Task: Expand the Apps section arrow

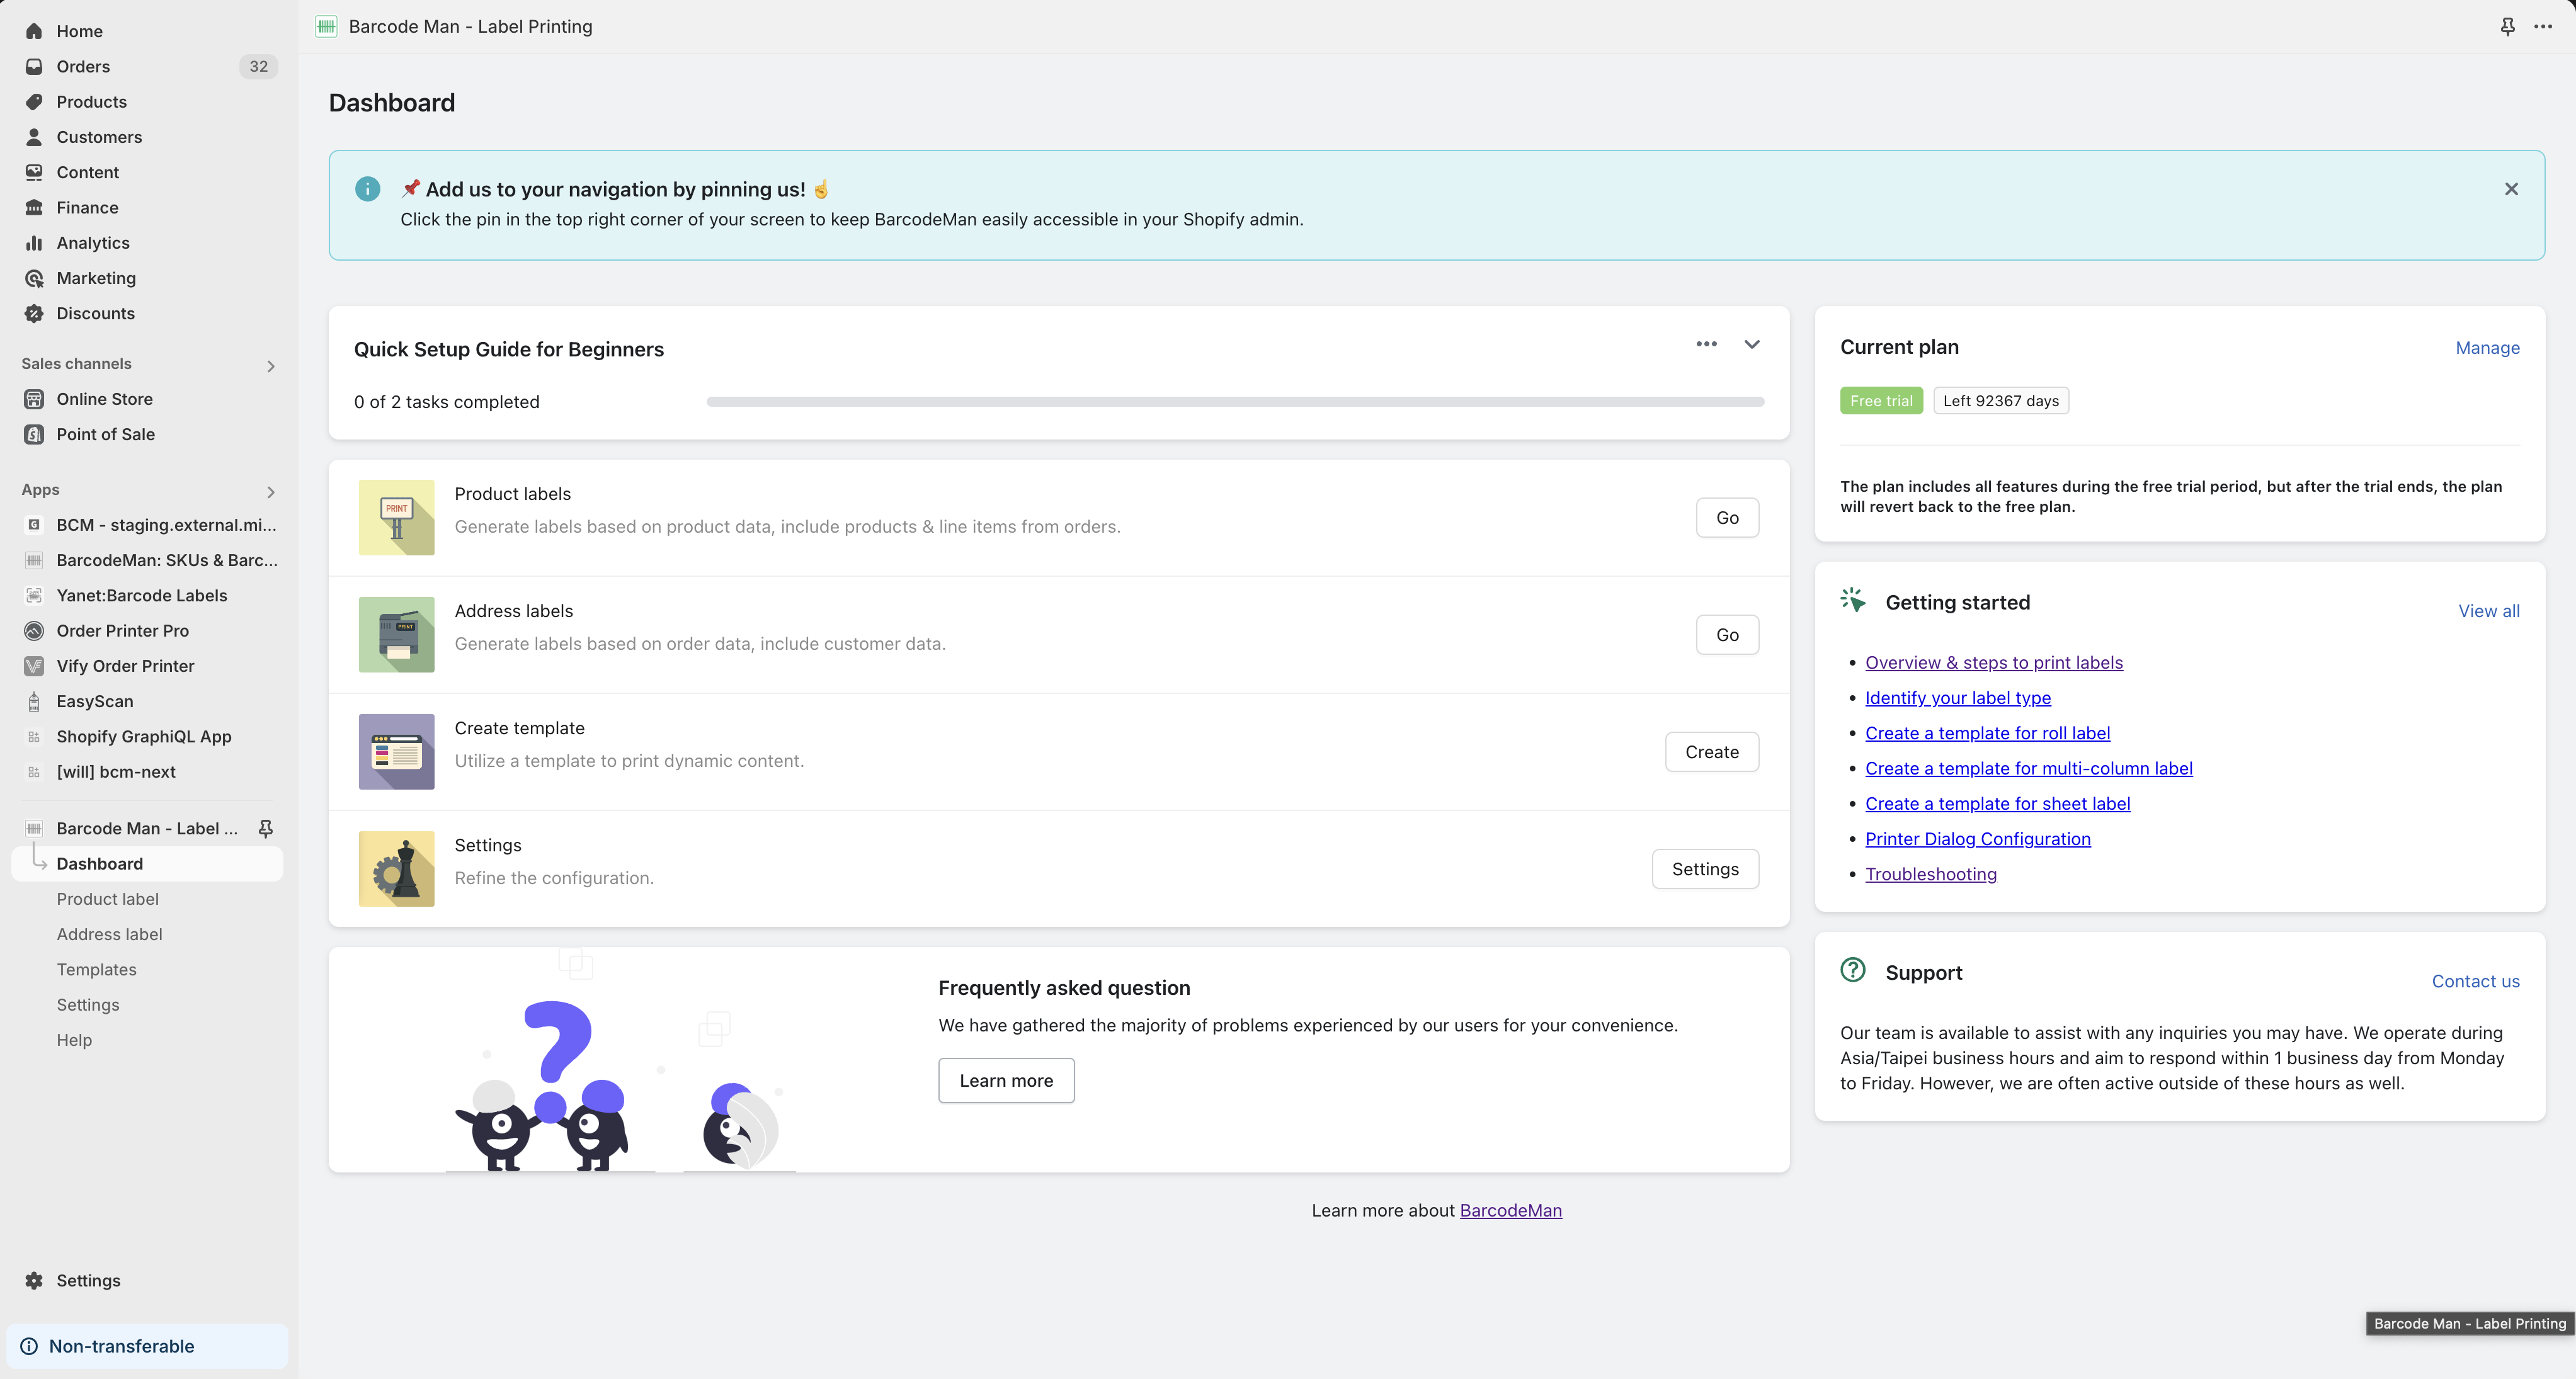Action: click(270, 492)
